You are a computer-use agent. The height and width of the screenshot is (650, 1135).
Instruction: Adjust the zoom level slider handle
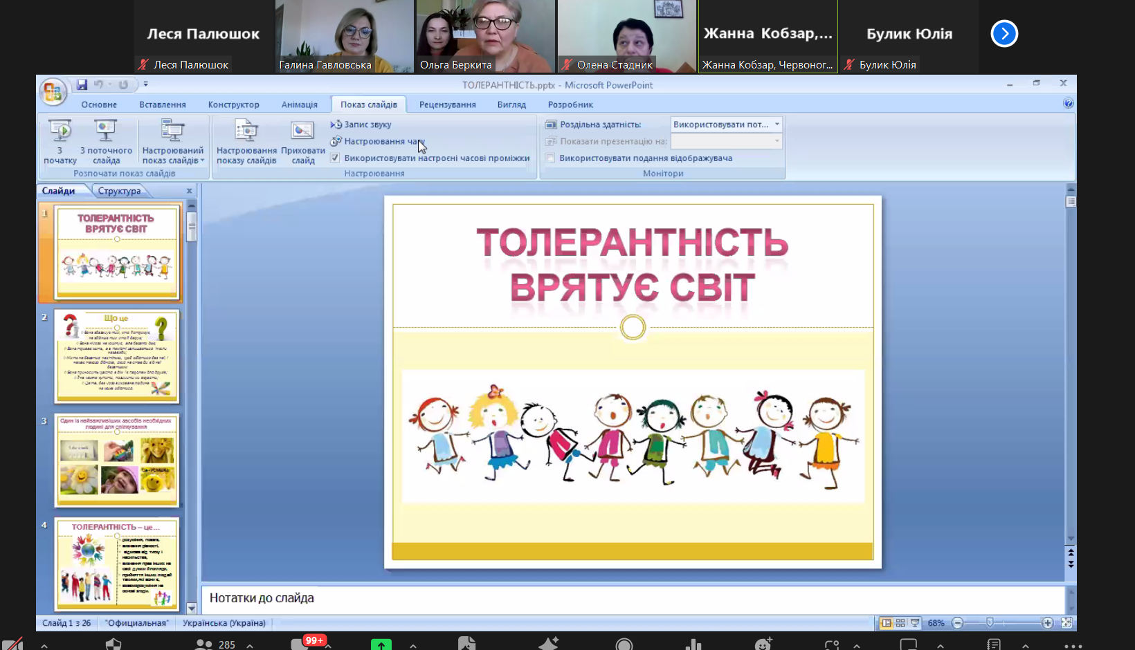pyautogui.click(x=990, y=623)
